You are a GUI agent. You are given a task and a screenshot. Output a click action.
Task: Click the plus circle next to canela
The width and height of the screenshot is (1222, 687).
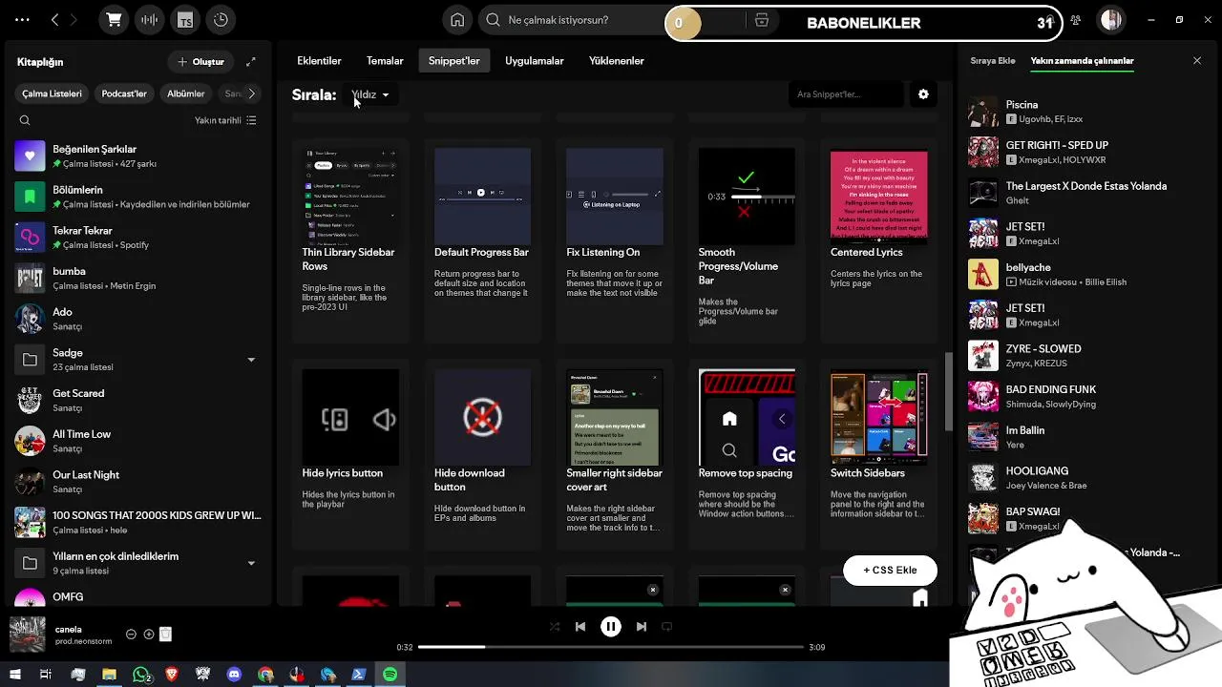[x=149, y=635]
